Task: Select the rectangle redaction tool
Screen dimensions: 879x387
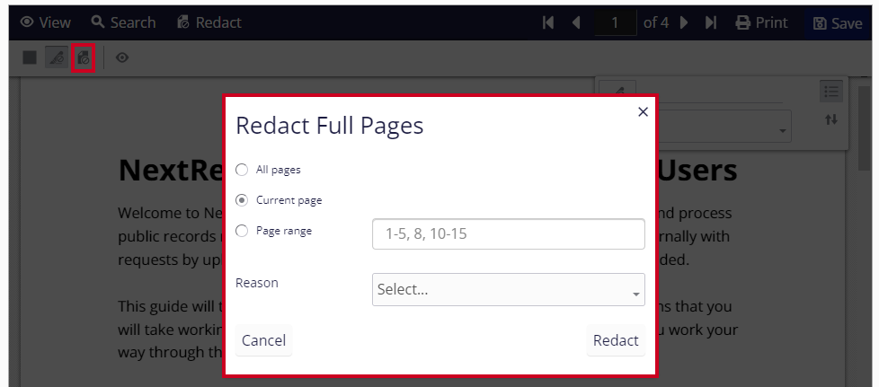Action: click(30, 57)
